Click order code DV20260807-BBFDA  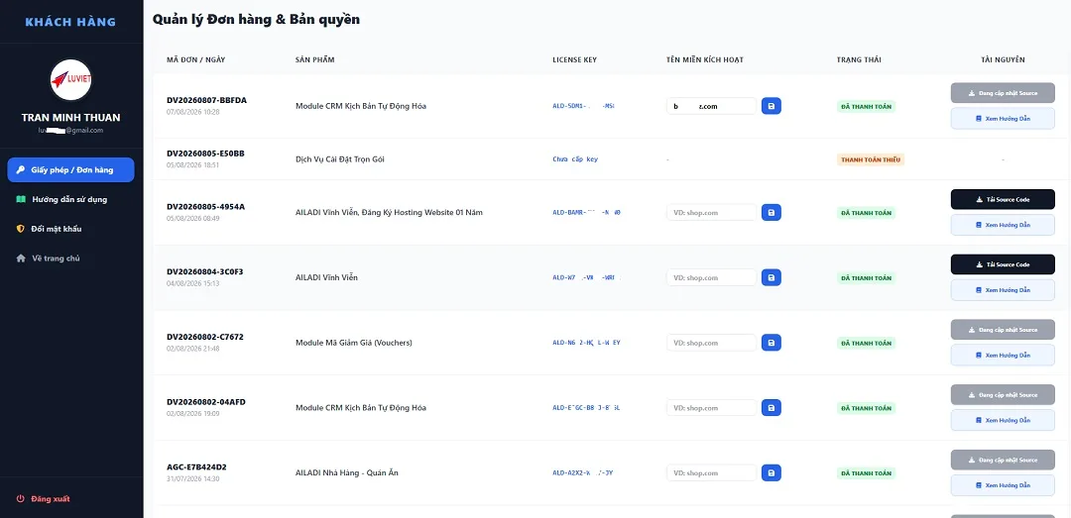pos(206,100)
